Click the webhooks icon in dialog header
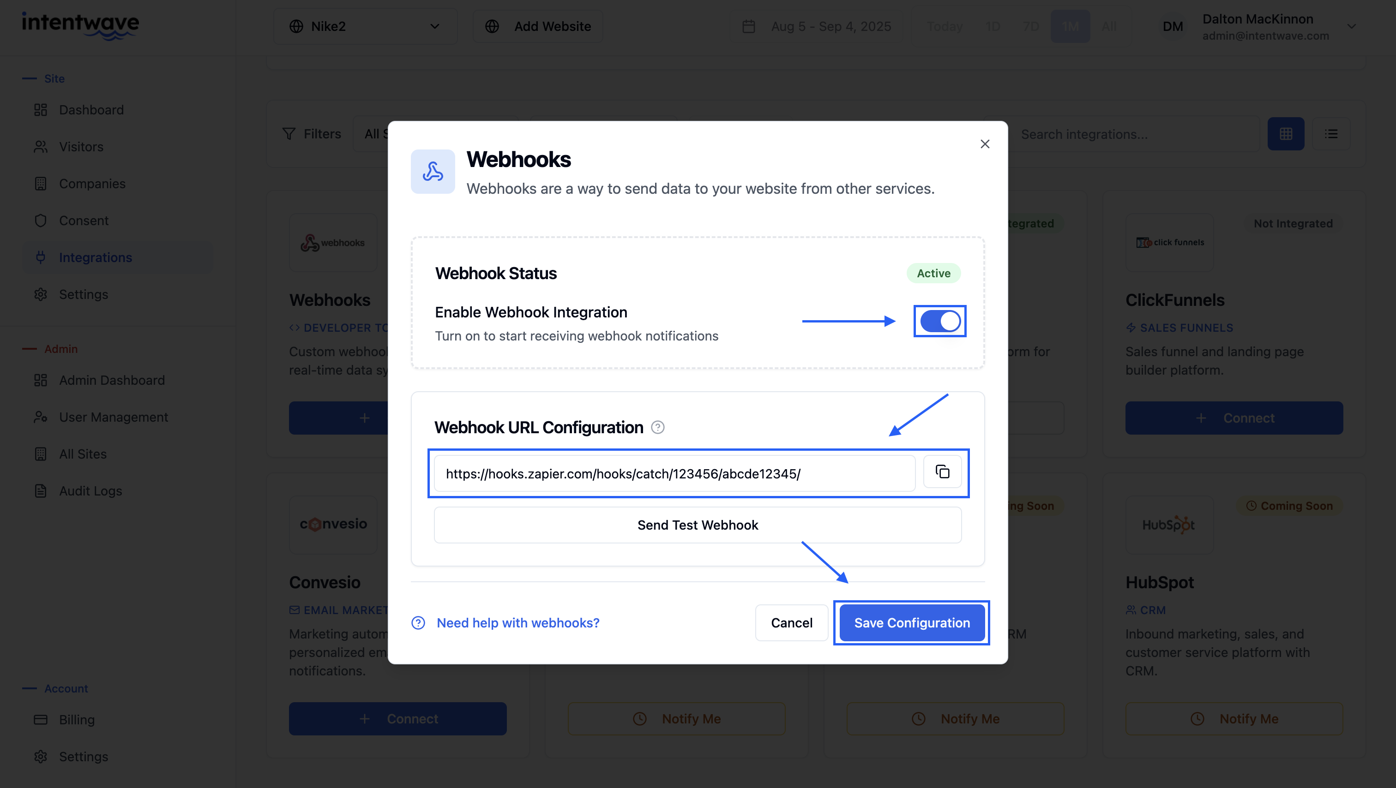This screenshot has height=788, width=1396. pos(433,172)
